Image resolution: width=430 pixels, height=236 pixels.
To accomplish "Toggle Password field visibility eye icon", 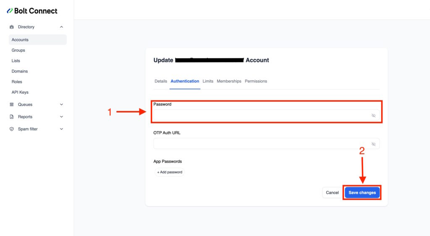I will point(373,115).
